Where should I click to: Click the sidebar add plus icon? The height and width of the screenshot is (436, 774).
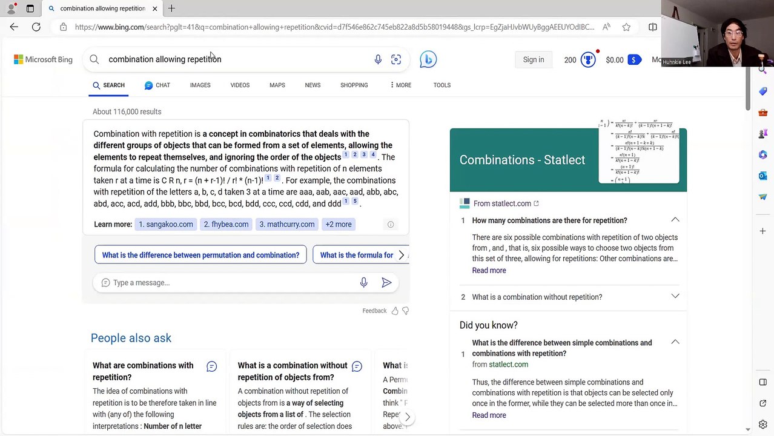pos(763,231)
